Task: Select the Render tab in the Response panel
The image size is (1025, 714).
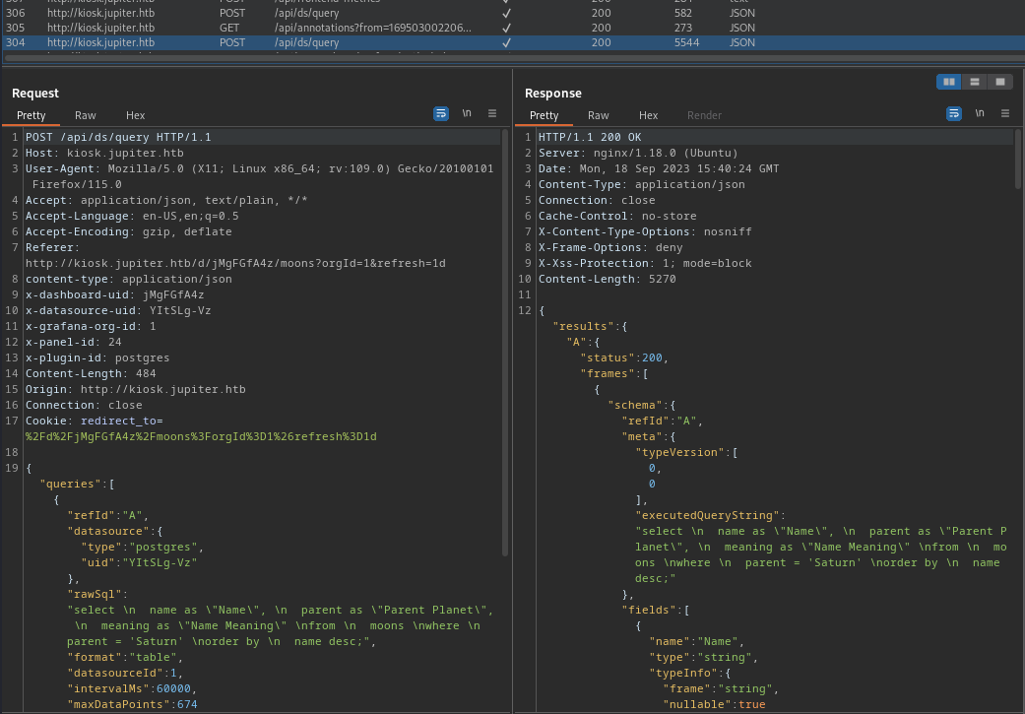Action: (x=704, y=115)
